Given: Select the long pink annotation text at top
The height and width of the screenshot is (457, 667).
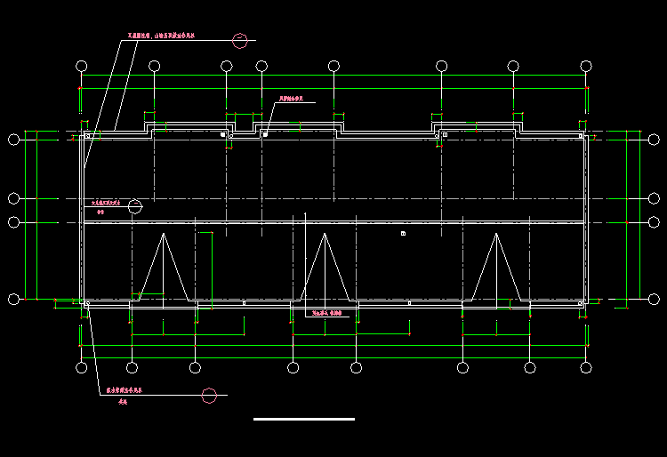Looking at the screenshot, I should coord(161,37).
